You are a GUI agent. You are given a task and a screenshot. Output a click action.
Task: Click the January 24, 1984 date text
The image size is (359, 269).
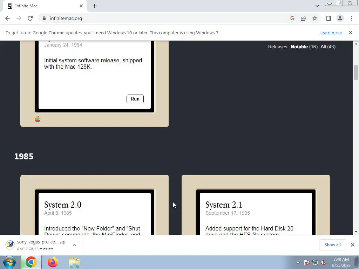[63, 45]
